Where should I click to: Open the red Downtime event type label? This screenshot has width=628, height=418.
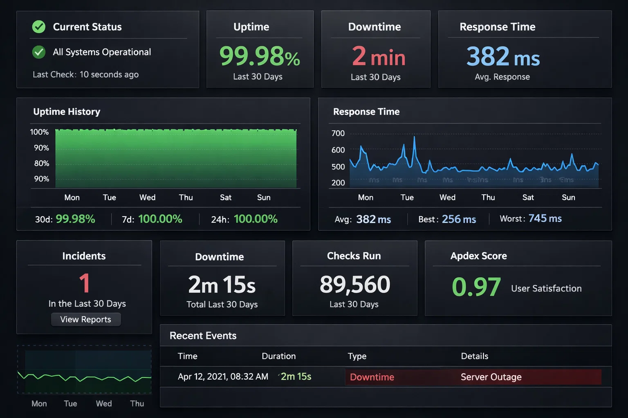click(372, 377)
